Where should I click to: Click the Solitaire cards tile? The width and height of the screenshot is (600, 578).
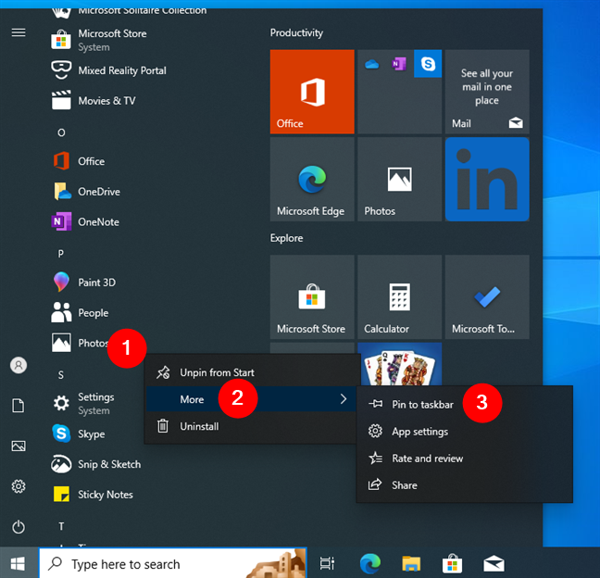[x=399, y=364]
